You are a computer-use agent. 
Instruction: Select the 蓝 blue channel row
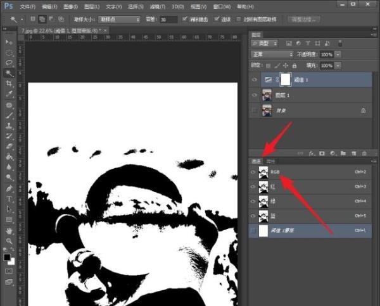click(x=310, y=216)
